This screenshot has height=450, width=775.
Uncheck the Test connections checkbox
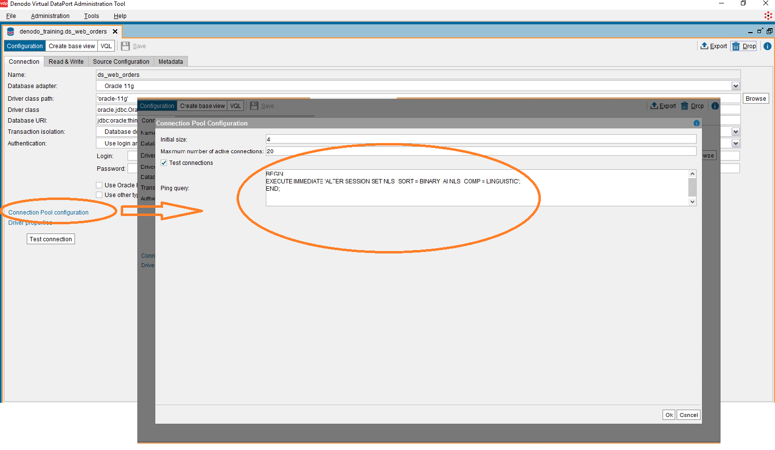coord(164,163)
